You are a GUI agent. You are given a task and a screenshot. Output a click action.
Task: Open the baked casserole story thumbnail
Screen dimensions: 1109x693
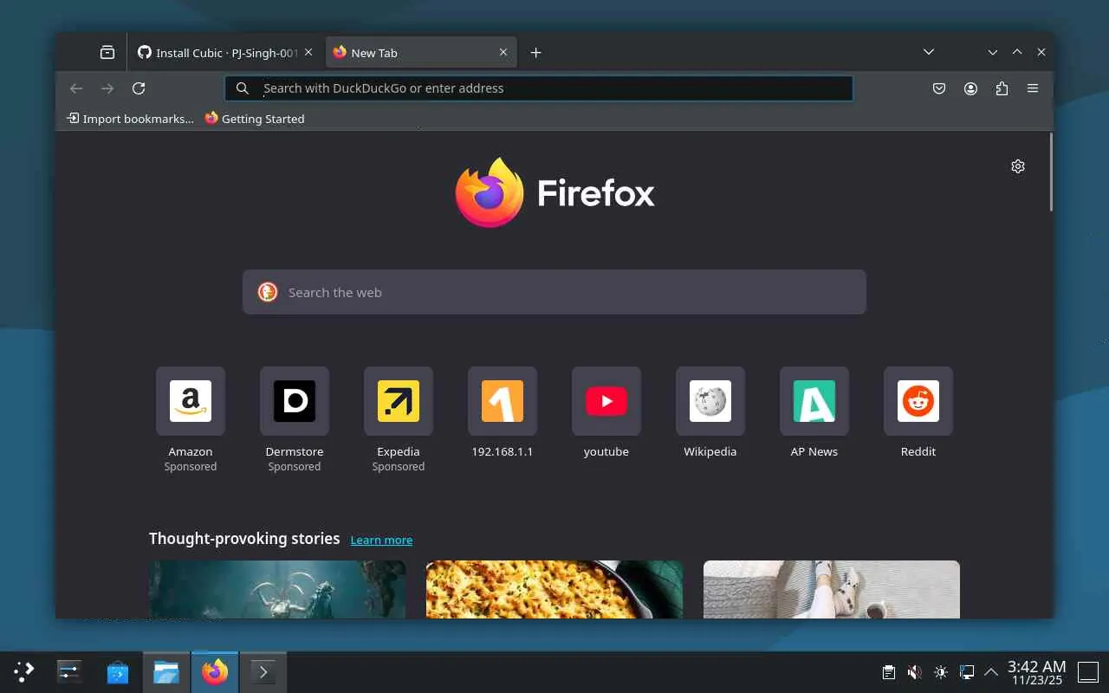coord(554,589)
